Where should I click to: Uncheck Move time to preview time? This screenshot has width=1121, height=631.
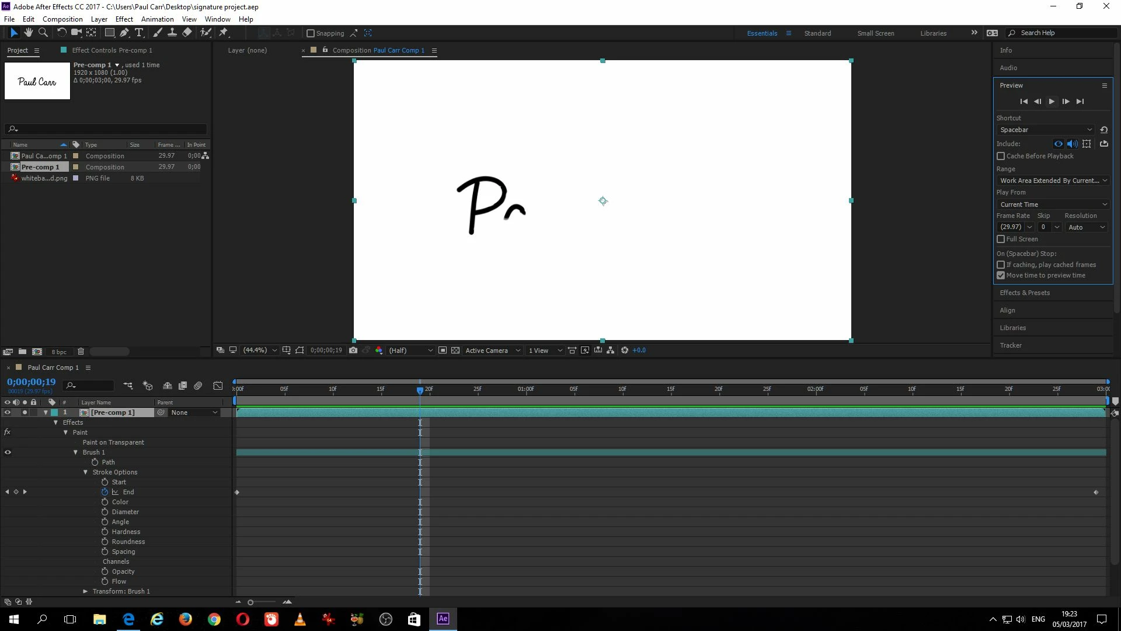coord(1001,275)
